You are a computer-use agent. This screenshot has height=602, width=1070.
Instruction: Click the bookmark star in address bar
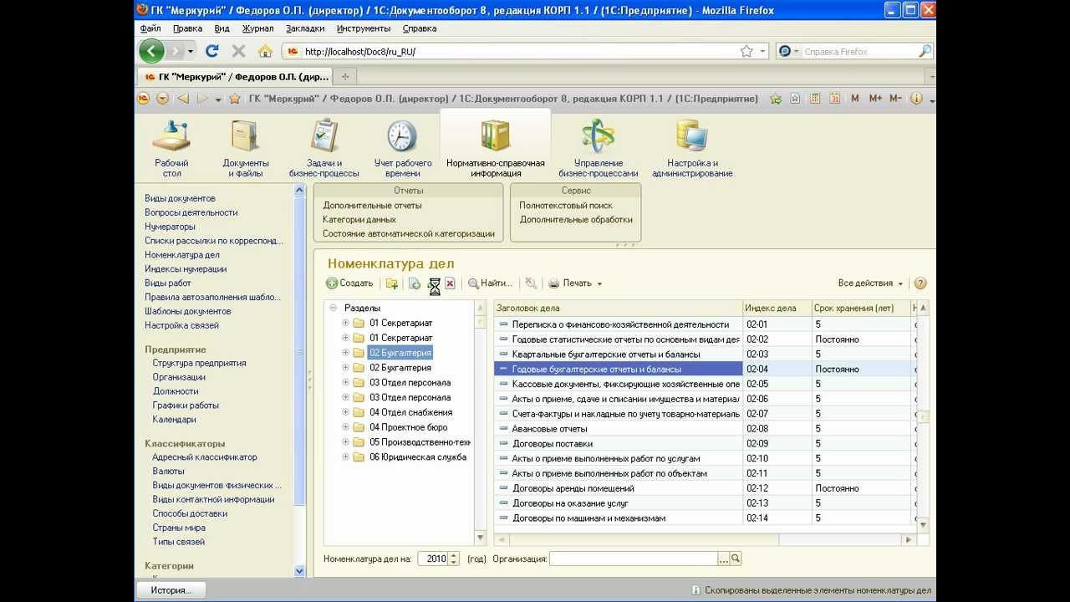point(746,51)
